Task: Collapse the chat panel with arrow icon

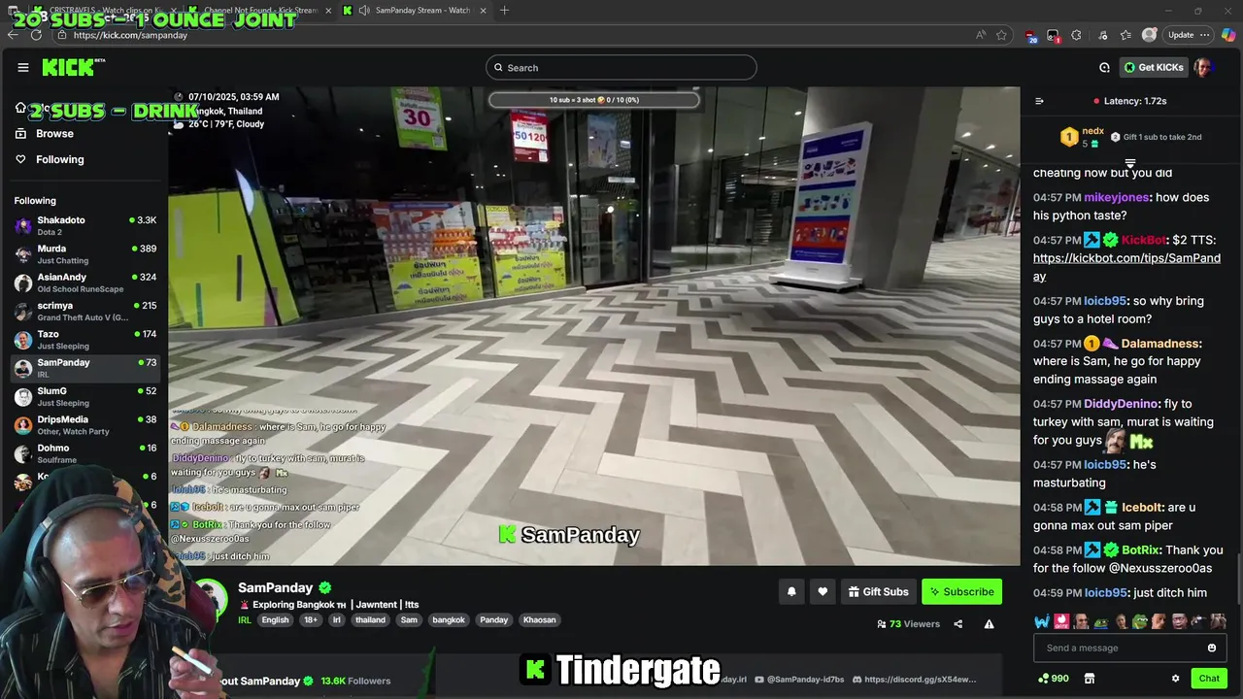Action: (1039, 101)
